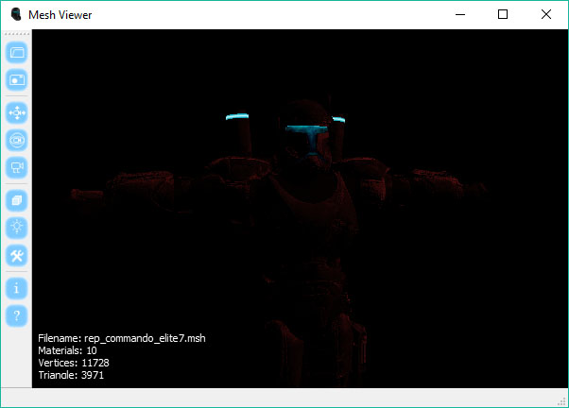Click the window resize grip in status bar
Image resolution: width=569 pixels, height=408 pixels.
(562, 401)
